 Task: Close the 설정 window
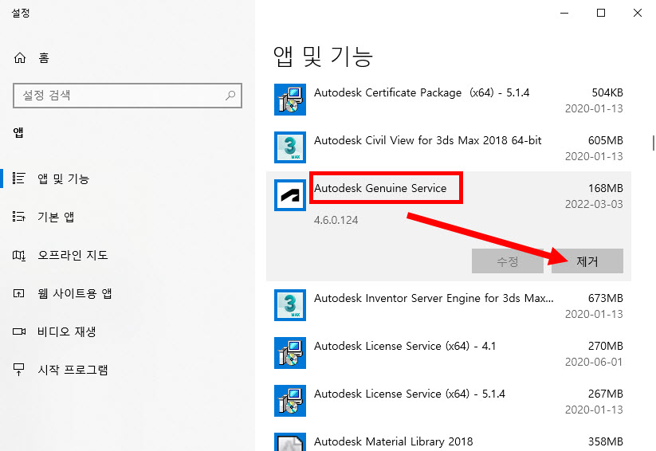[x=637, y=13]
